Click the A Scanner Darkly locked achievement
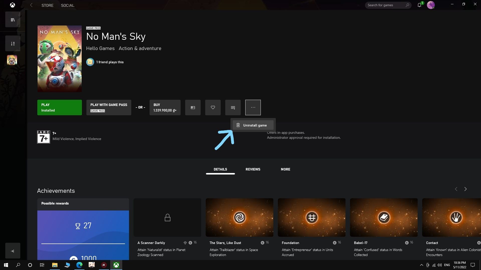Screen dimensions: 481x270 point(167,217)
